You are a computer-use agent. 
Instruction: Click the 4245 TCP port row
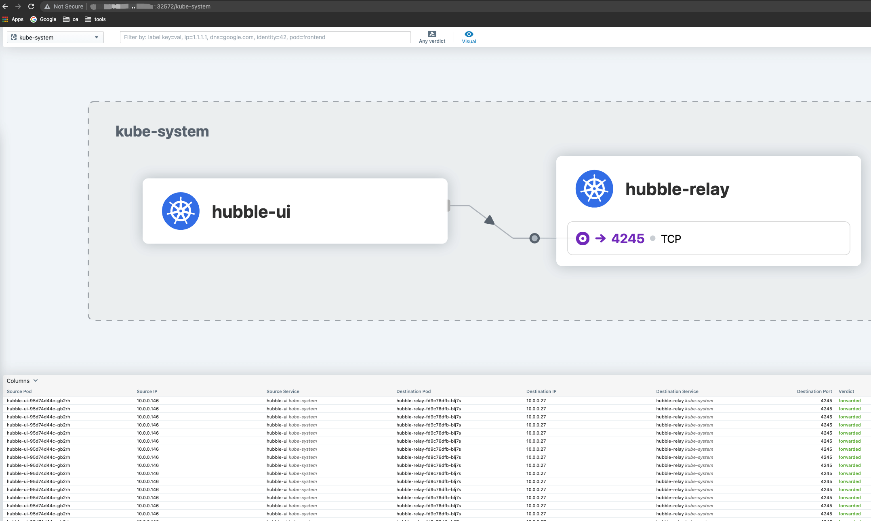[709, 238]
